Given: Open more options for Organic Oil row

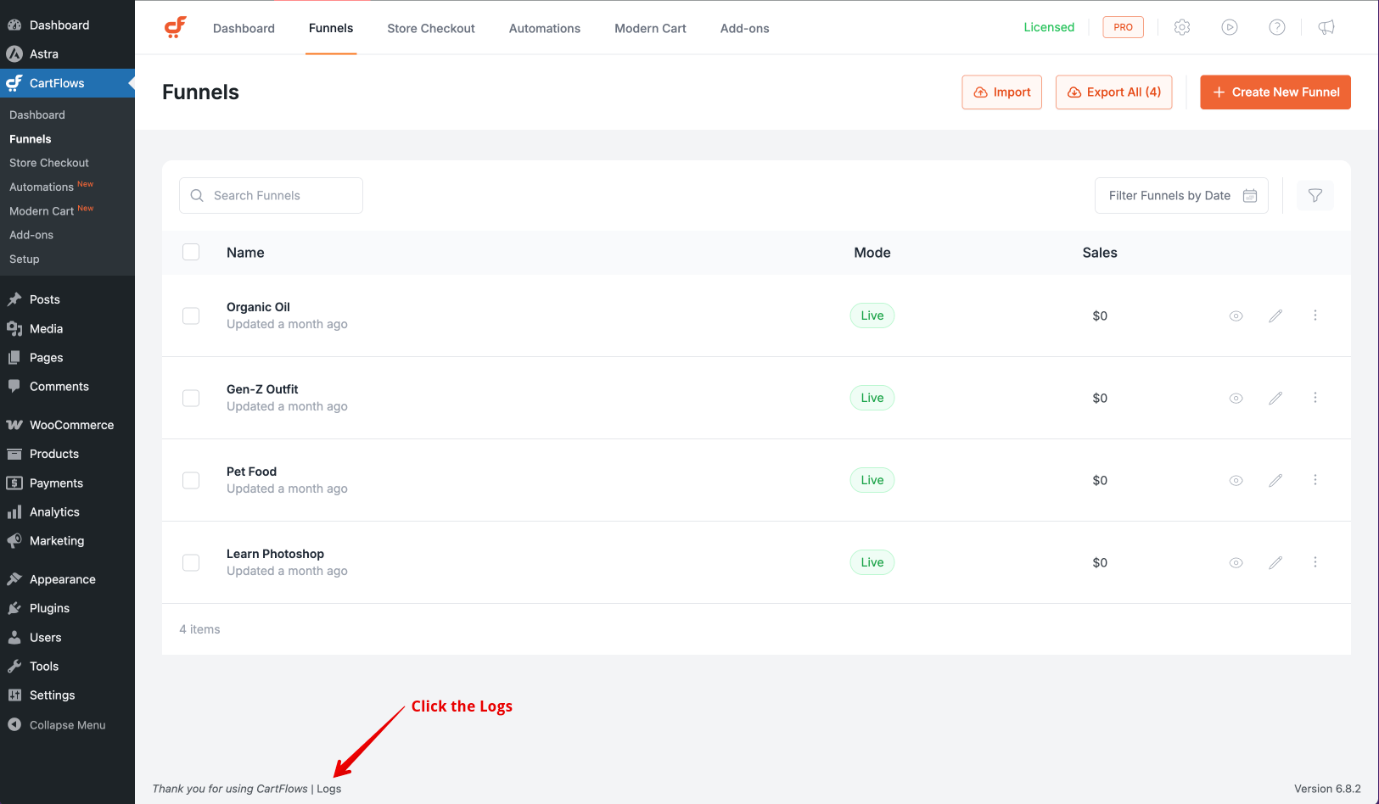Looking at the screenshot, I should tap(1315, 315).
